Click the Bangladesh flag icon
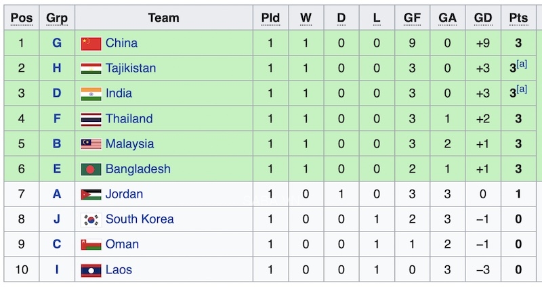 pyautogui.click(x=91, y=169)
